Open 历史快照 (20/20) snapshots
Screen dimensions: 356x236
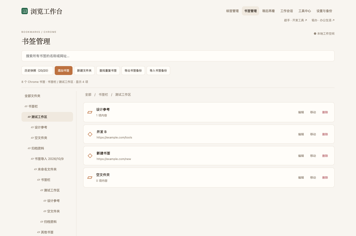pyautogui.click(x=37, y=71)
